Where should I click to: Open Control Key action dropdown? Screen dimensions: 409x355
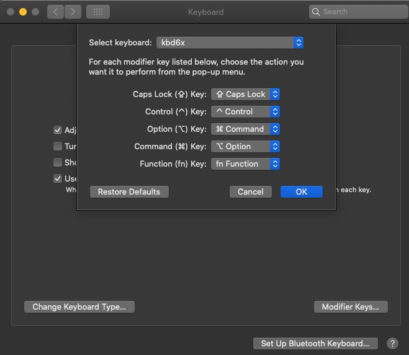click(245, 111)
